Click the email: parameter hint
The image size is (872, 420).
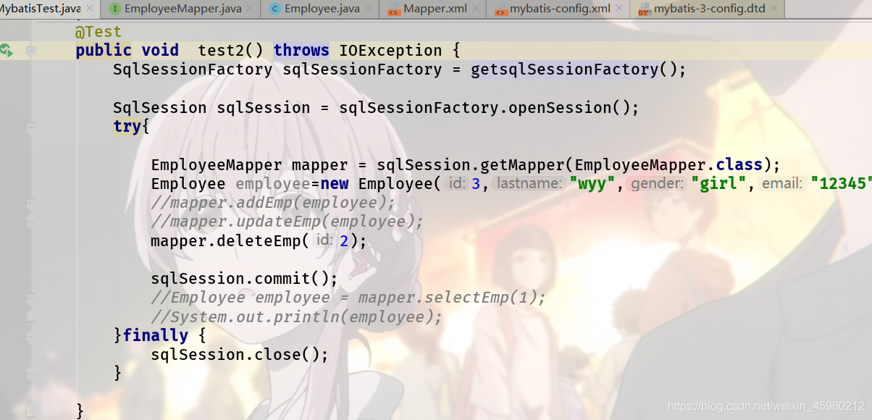[x=781, y=184]
